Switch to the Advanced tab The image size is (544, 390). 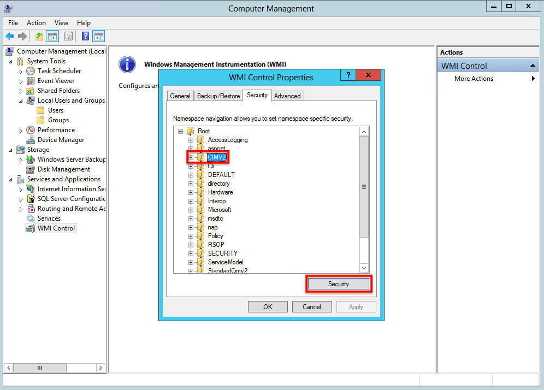[287, 96]
